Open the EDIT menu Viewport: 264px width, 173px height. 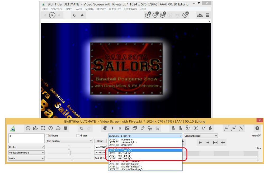(x=69, y=9)
